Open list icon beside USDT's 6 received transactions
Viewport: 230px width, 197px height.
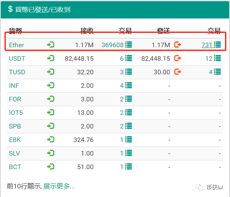129,58
